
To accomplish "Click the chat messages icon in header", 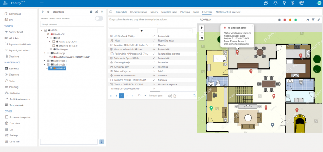I will [266, 3].
